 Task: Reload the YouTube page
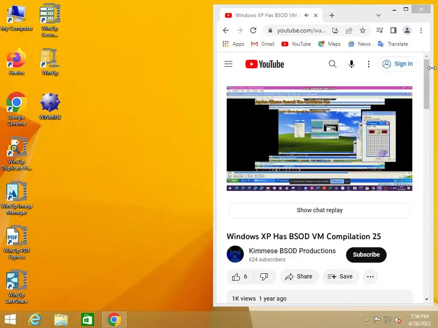[253, 30]
